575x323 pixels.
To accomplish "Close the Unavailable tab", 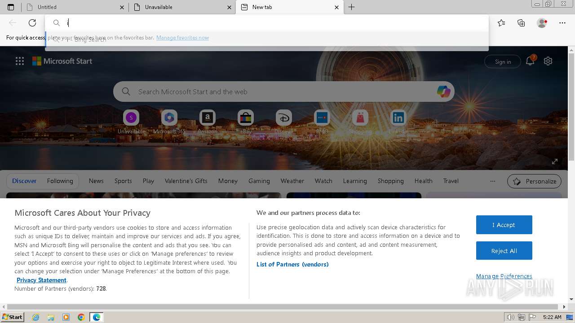I will point(230,7).
